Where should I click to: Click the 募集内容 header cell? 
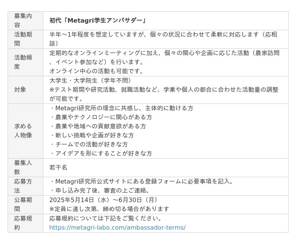(x=25, y=21)
